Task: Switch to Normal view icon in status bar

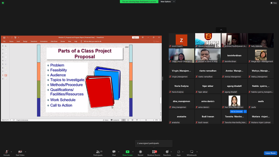Action: (x=124, y=120)
